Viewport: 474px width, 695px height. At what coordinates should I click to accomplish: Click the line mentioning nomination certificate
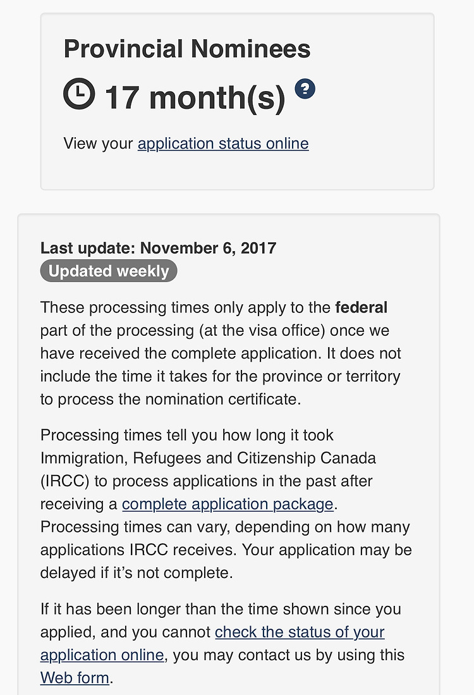(x=171, y=400)
